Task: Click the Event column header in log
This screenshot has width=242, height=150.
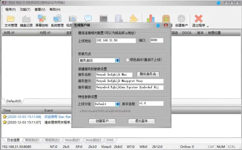Action: point(57,111)
